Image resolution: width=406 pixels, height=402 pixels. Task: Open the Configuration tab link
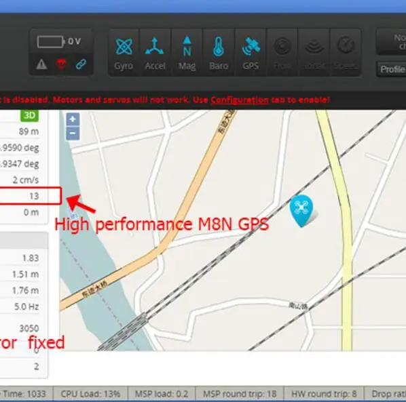point(240,100)
